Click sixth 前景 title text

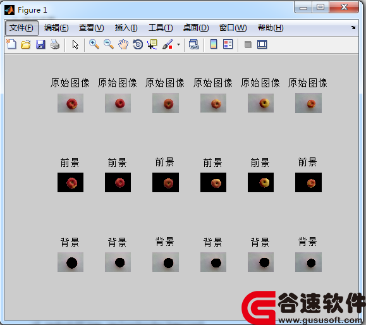pos(308,162)
